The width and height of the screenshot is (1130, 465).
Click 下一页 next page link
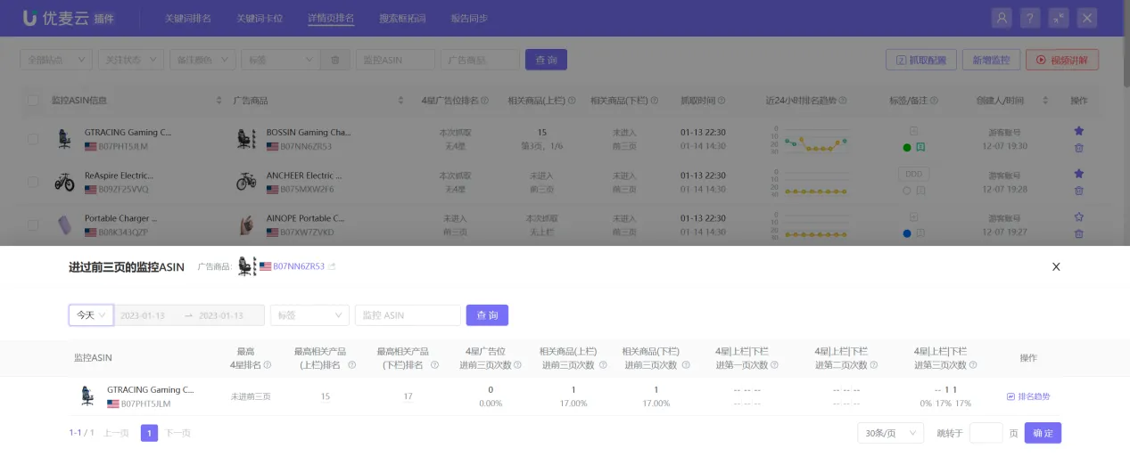pyautogui.click(x=177, y=433)
